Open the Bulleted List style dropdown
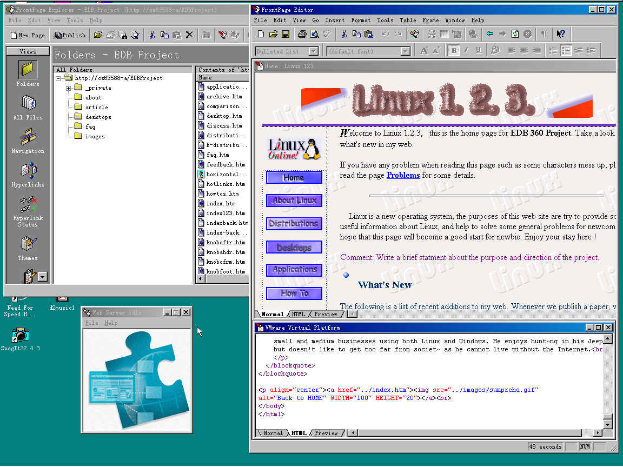The width and height of the screenshot is (623, 467). [x=313, y=51]
